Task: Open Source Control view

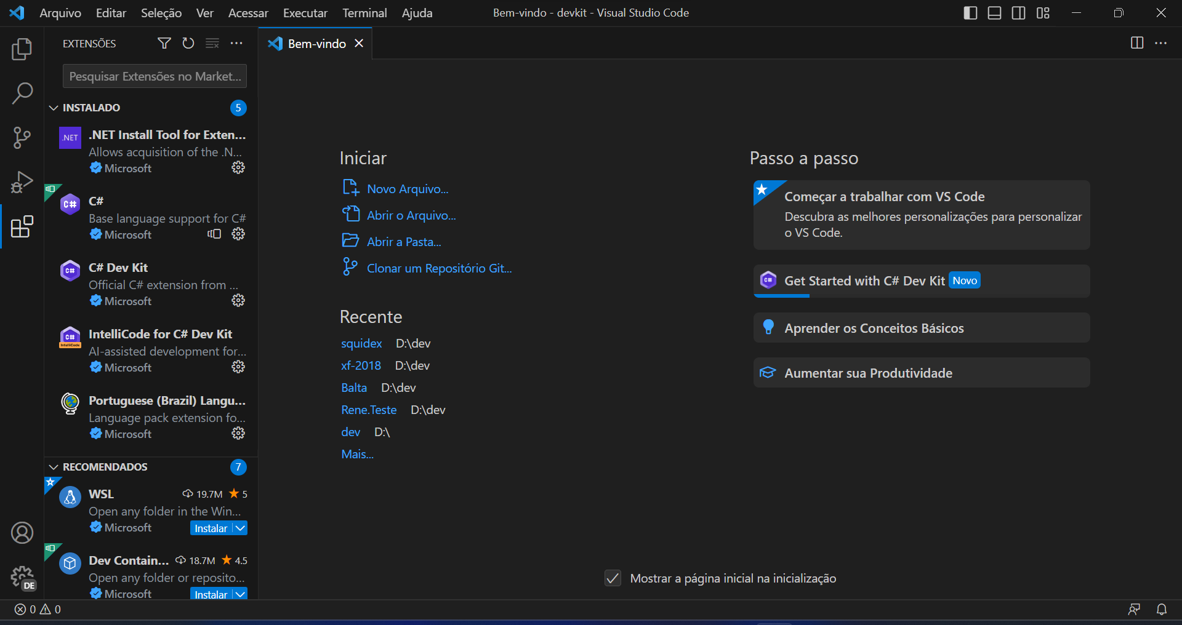Action: pyautogui.click(x=22, y=137)
